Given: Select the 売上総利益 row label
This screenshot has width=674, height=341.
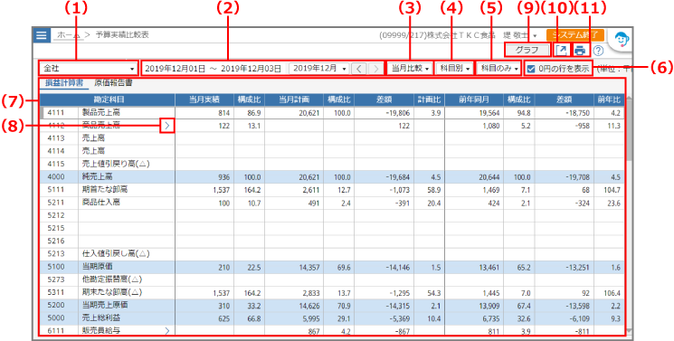Looking at the screenshot, I should pyautogui.click(x=101, y=317).
